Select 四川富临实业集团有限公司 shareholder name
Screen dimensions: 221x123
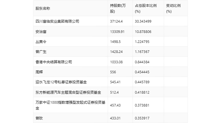(57, 21)
